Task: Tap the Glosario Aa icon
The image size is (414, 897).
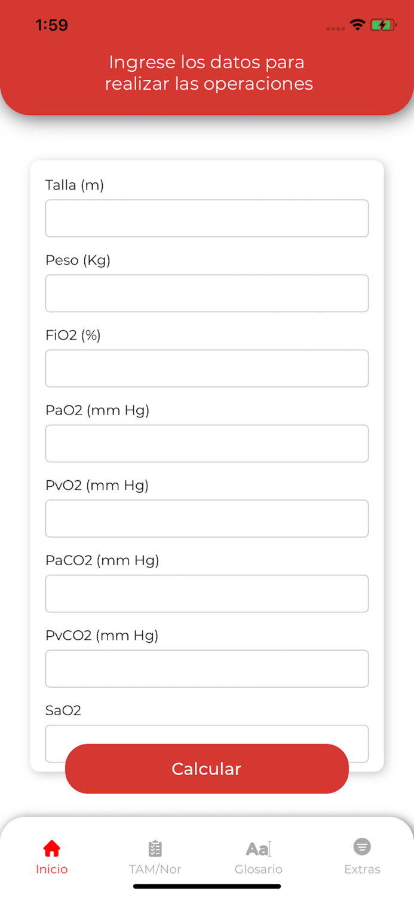Action: pos(259,848)
